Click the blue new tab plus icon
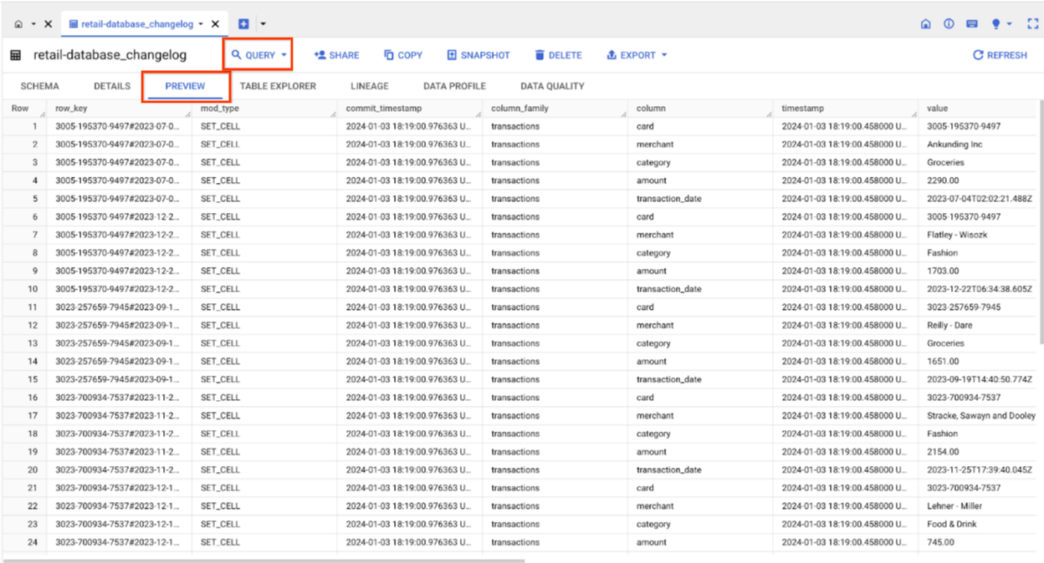The width and height of the screenshot is (1044, 563). pos(244,24)
